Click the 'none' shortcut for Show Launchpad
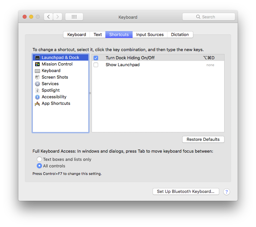This screenshot has height=227, width=256. [x=210, y=65]
